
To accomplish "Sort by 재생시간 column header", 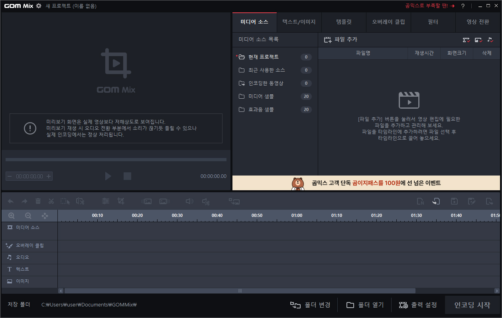I will click(424, 53).
